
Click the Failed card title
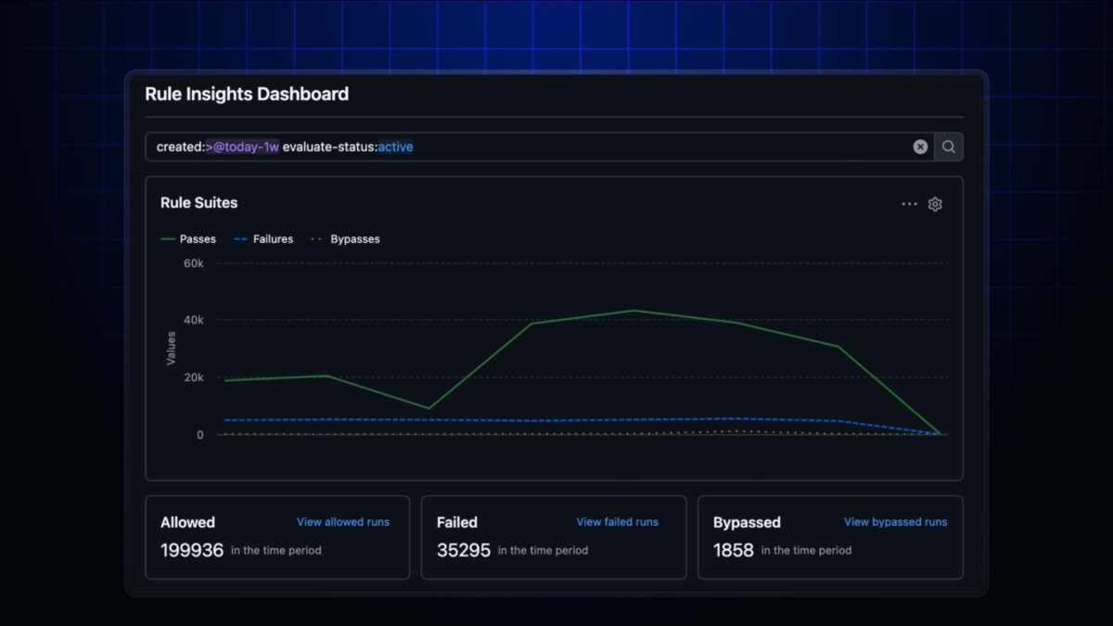point(457,522)
